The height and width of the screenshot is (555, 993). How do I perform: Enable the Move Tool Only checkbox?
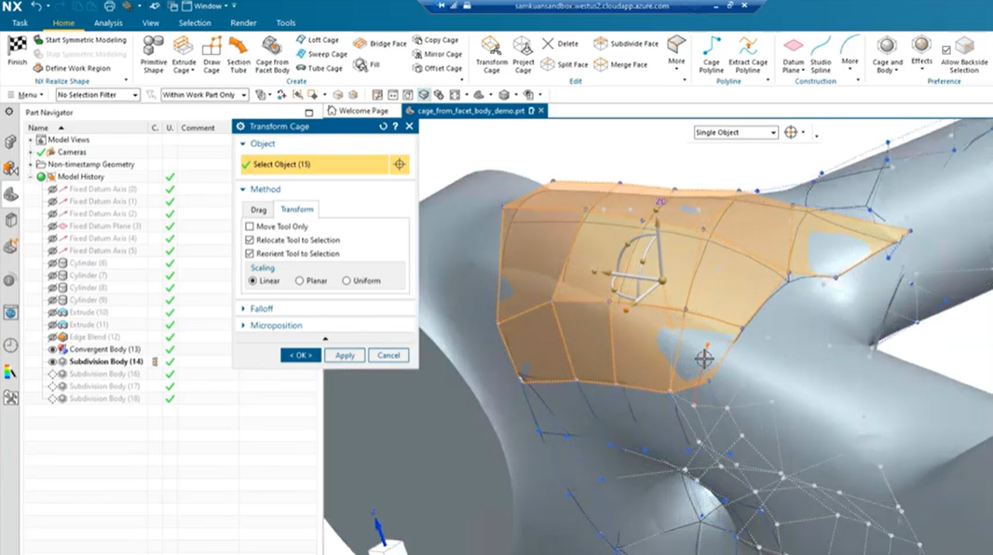[x=250, y=226]
